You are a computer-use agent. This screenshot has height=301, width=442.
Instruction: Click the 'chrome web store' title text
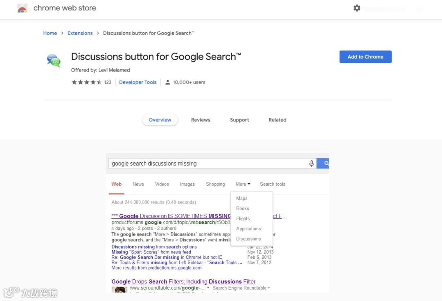click(65, 8)
